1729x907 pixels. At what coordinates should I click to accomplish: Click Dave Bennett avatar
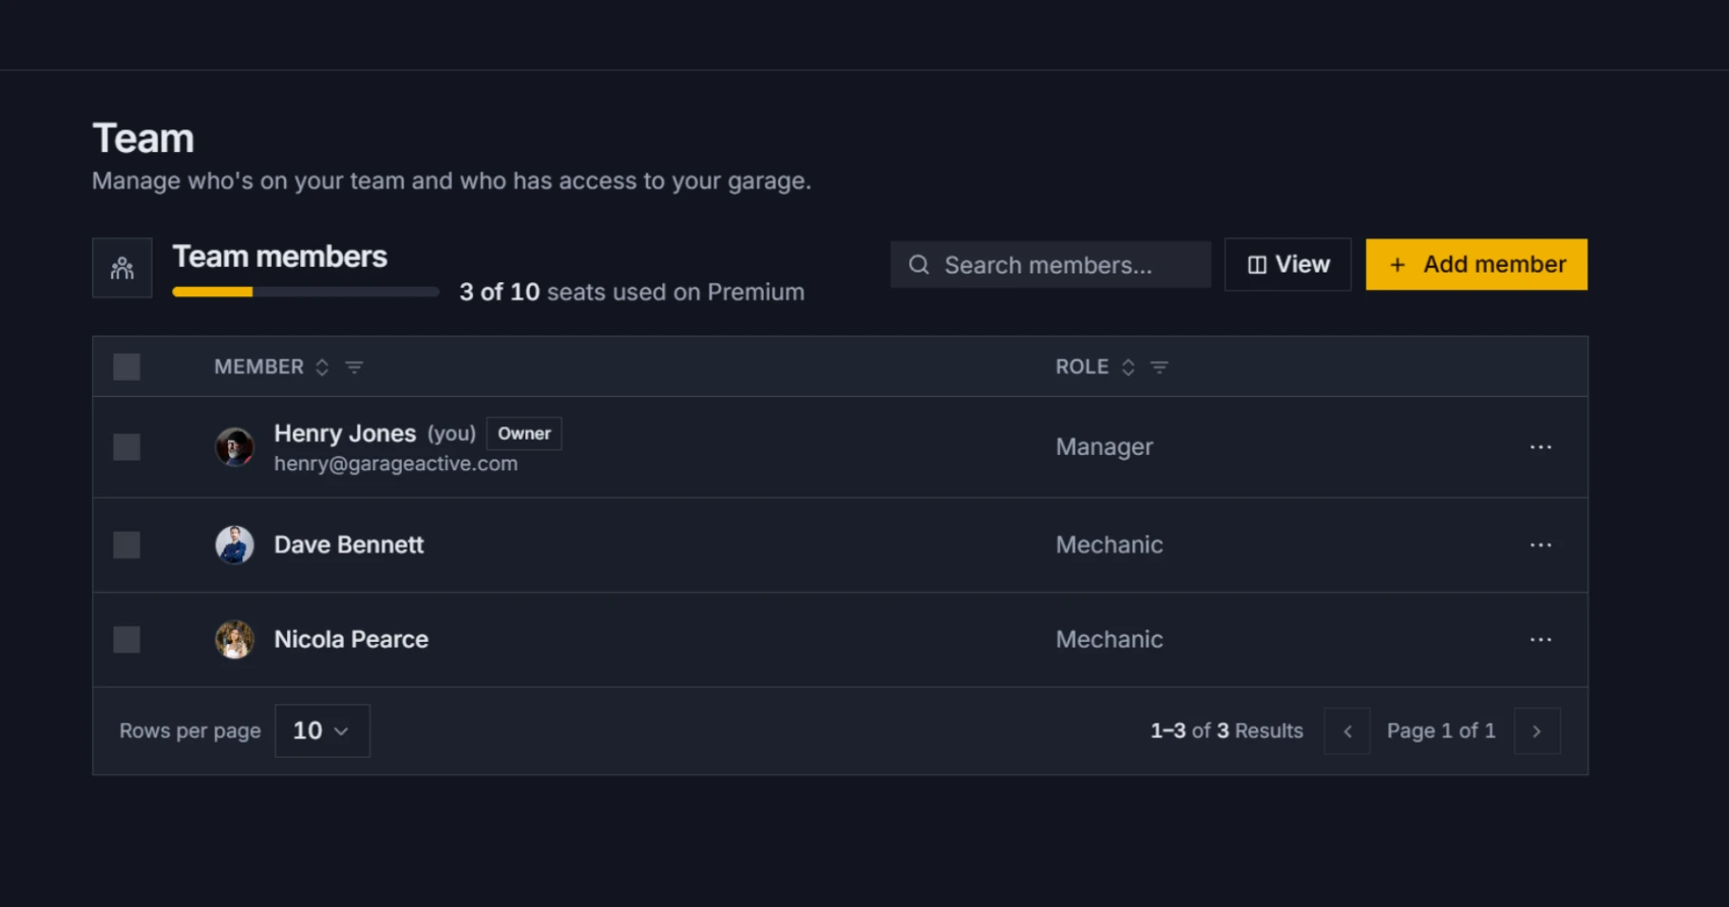[x=235, y=545]
